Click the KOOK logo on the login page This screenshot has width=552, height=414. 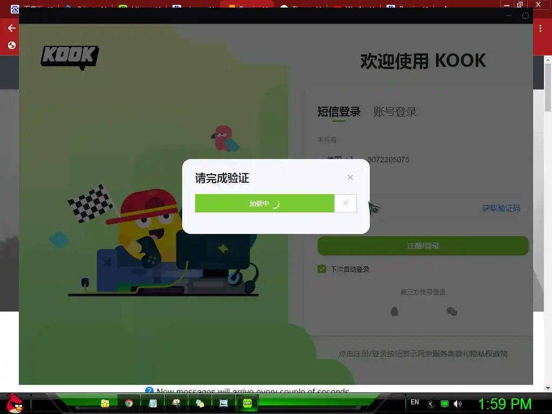(x=70, y=57)
